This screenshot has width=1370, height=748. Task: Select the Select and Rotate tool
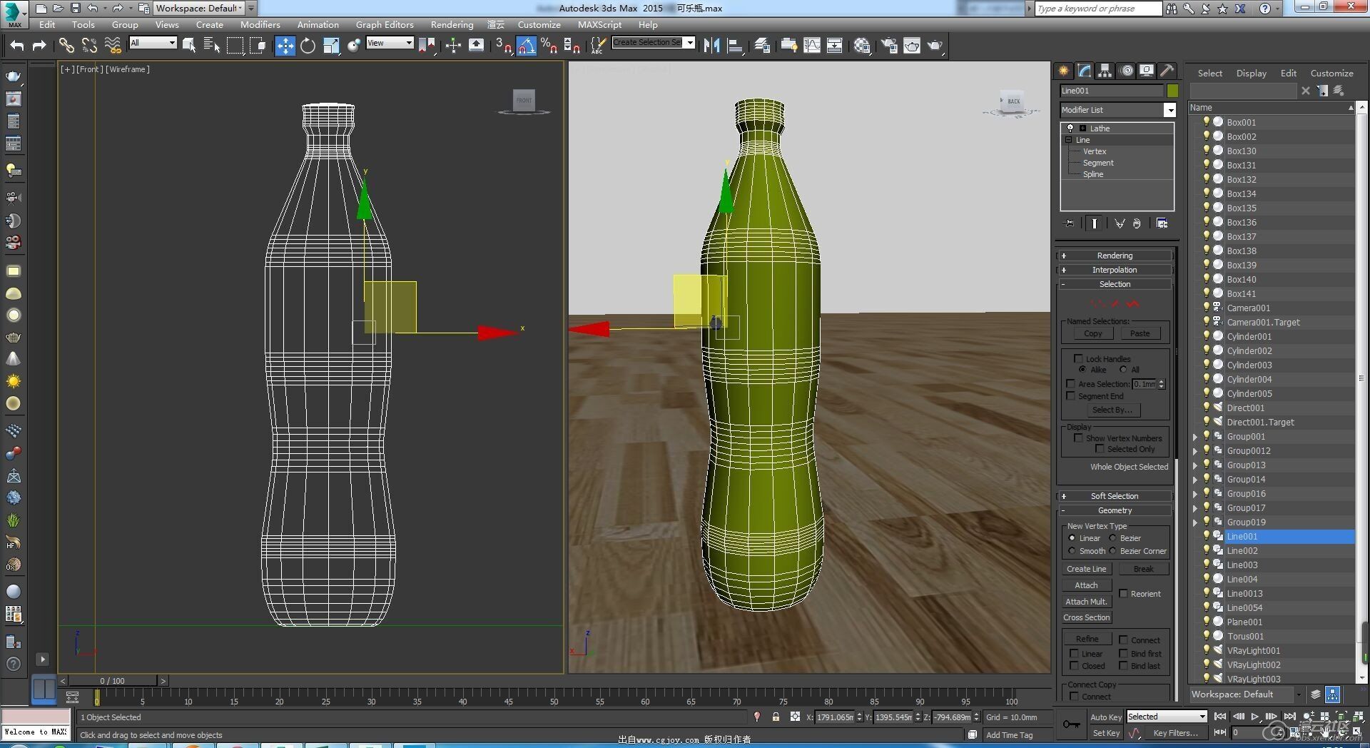point(308,46)
